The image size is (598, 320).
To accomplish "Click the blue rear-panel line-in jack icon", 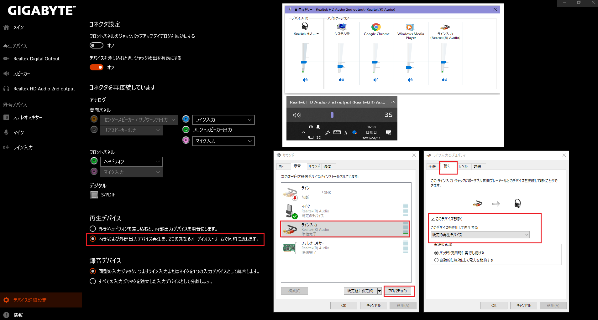I will point(186,119).
